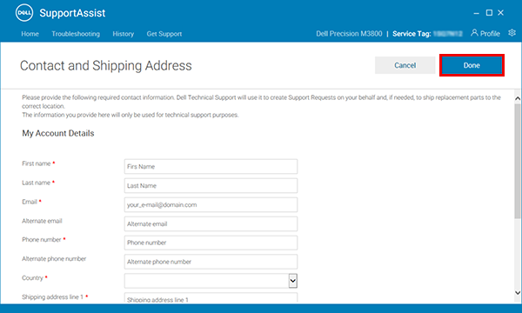Viewport: 522px width, 313px height.
Task: Click the vertical scrollbar thumb
Action: click(x=518, y=161)
